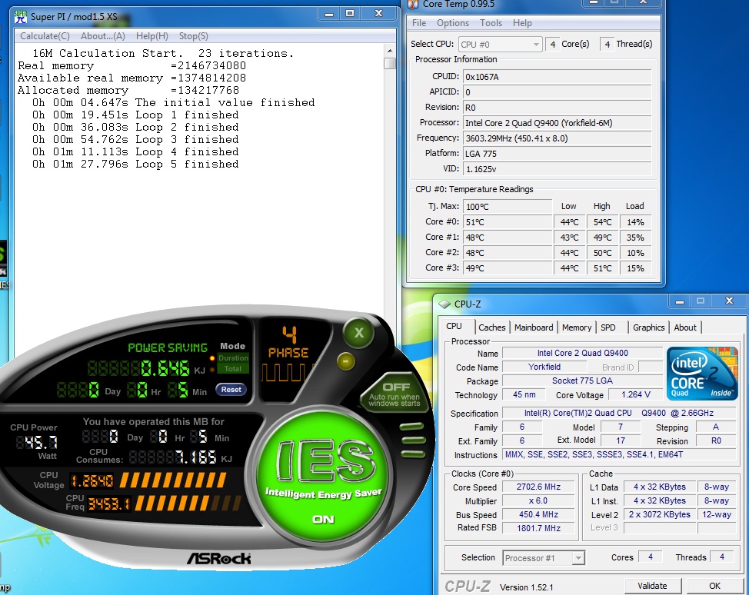Click Level 2 cache value 2 x 3072 KBytes

660,515
